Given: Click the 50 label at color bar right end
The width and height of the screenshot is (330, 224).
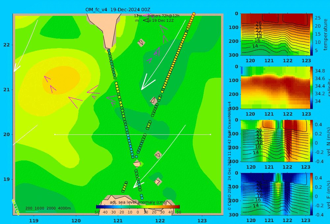Looking at the screenshot, I should (179, 212).
